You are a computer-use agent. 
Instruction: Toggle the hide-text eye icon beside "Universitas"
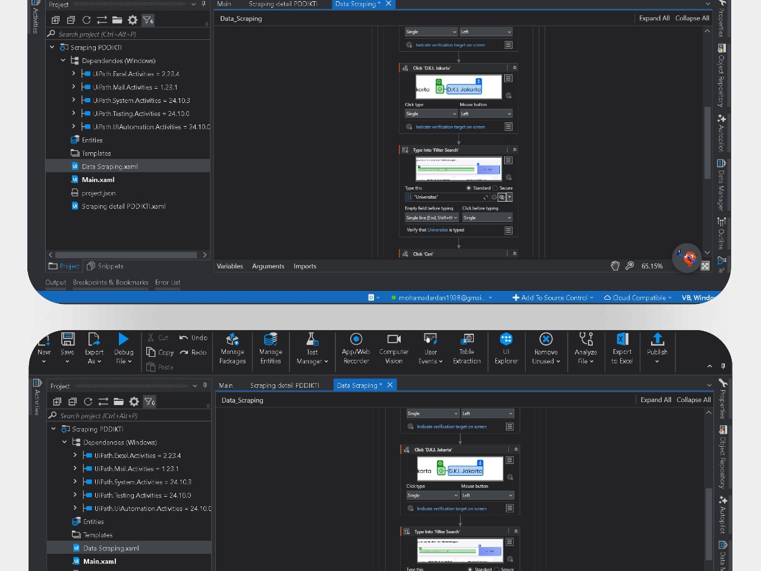click(x=502, y=197)
